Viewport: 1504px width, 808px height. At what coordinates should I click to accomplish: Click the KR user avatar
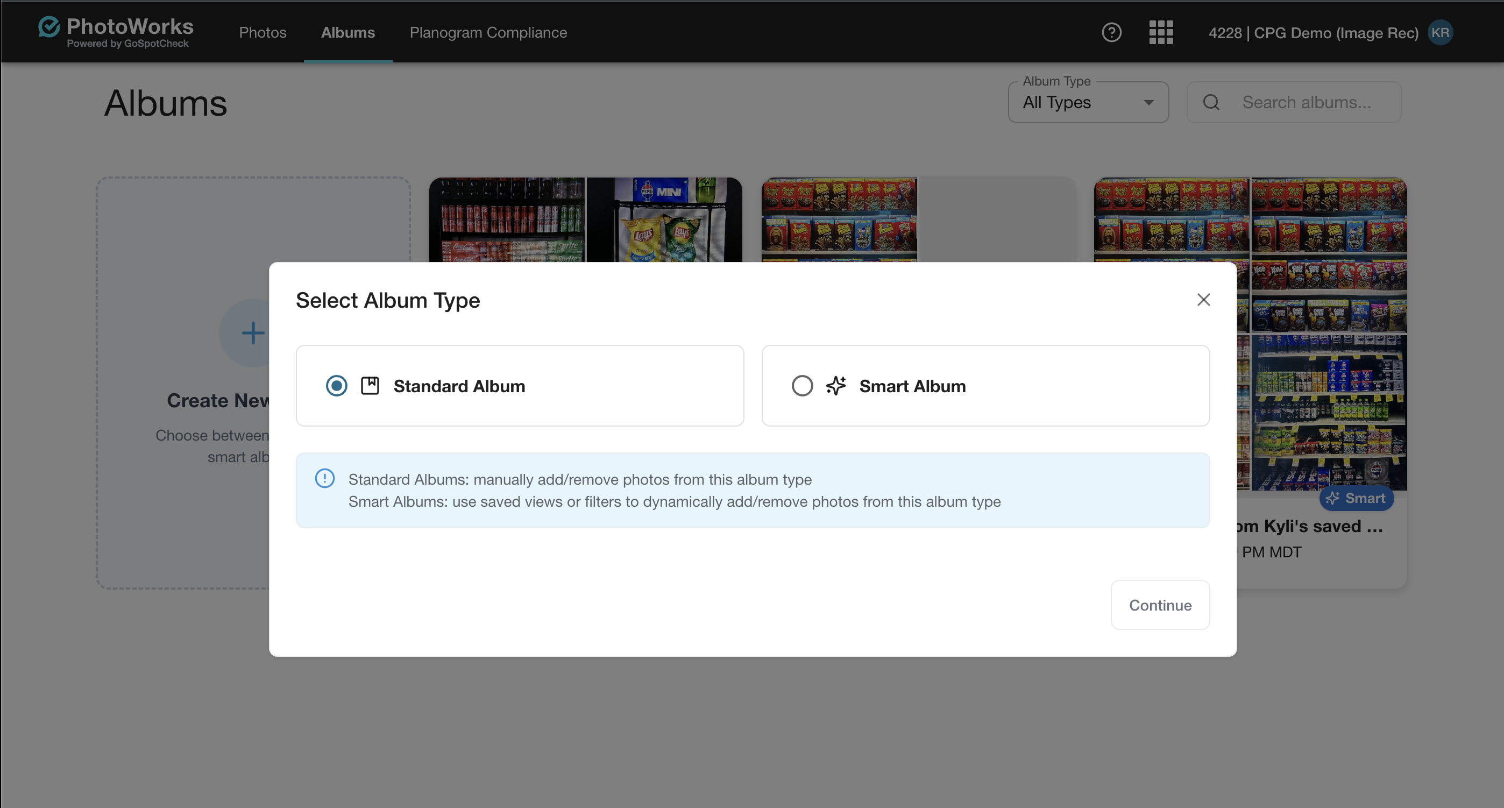pyautogui.click(x=1440, y=32)
